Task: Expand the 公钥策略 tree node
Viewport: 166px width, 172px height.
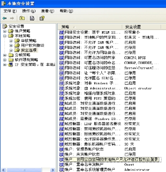Action: point(5,55)
